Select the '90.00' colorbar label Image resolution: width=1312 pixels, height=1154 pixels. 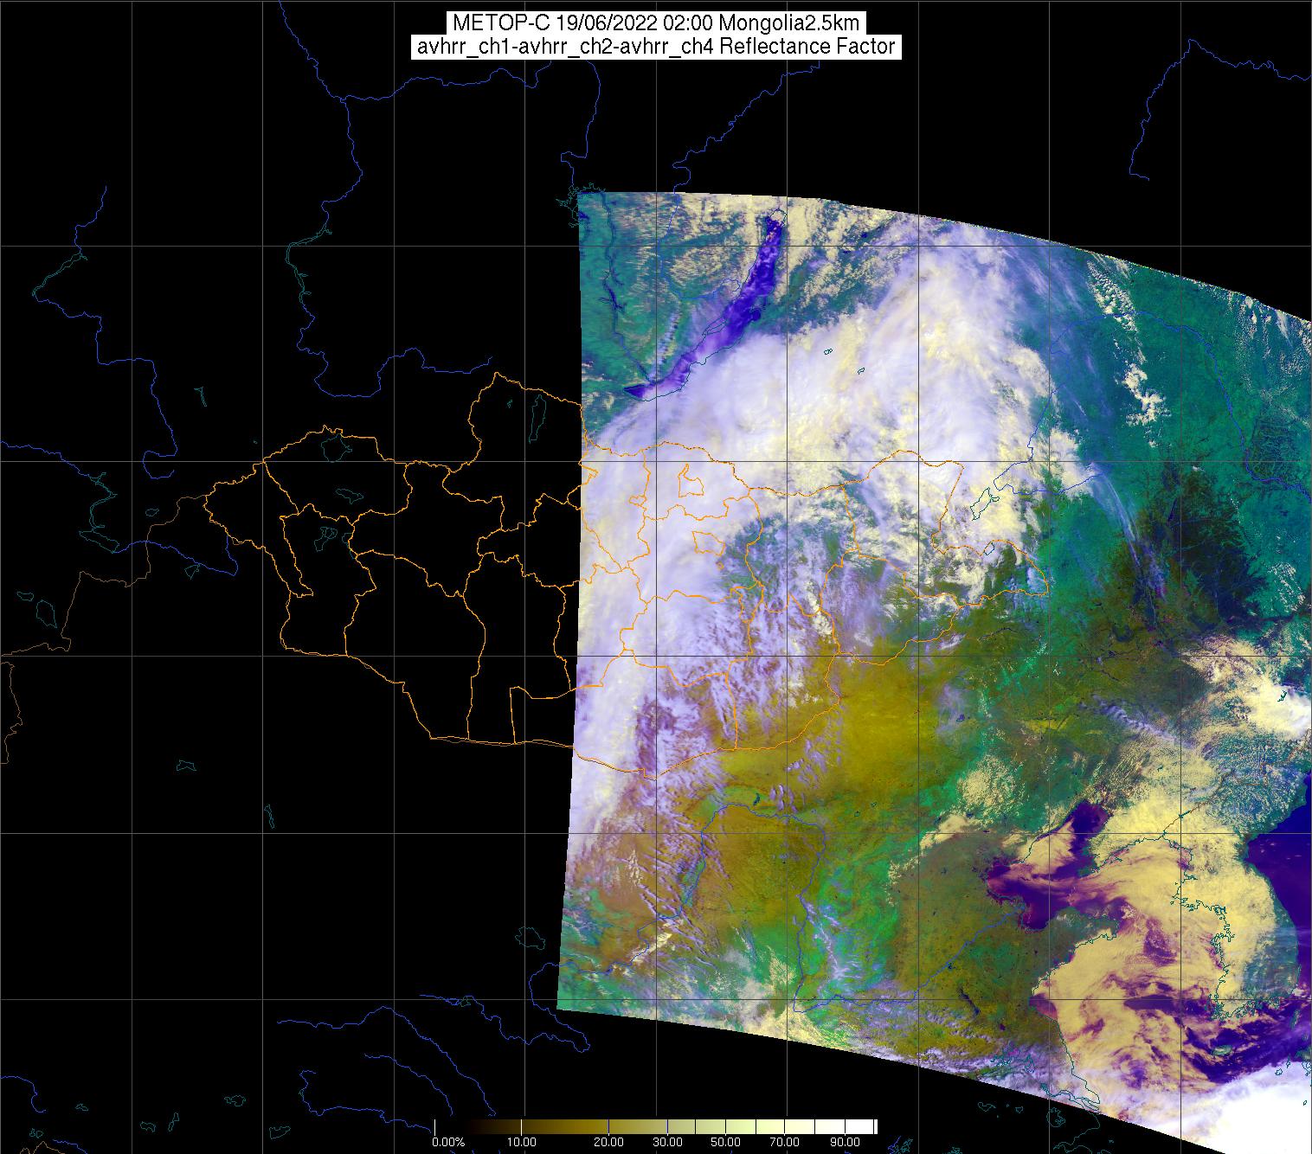pos(845,1143)
